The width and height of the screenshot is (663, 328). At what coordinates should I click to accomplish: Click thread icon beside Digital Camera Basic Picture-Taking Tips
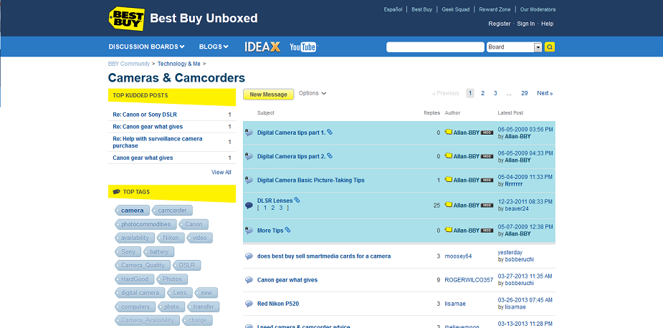click(x=249, y=180)
